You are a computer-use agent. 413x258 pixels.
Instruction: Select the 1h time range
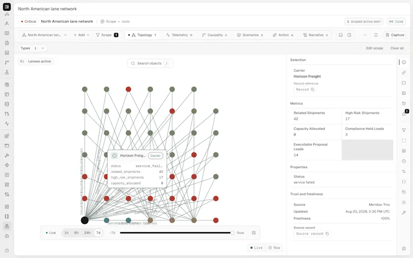pyautogui.click(x=67, y=233)
